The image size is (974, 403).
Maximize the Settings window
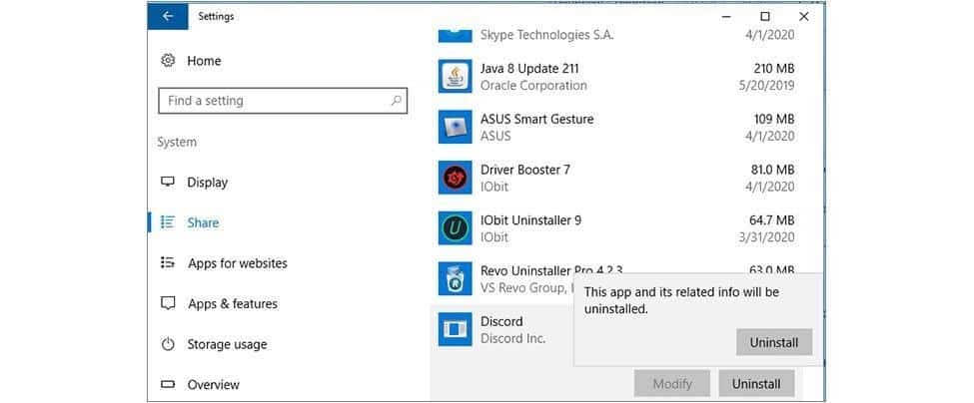coord(764,16)
